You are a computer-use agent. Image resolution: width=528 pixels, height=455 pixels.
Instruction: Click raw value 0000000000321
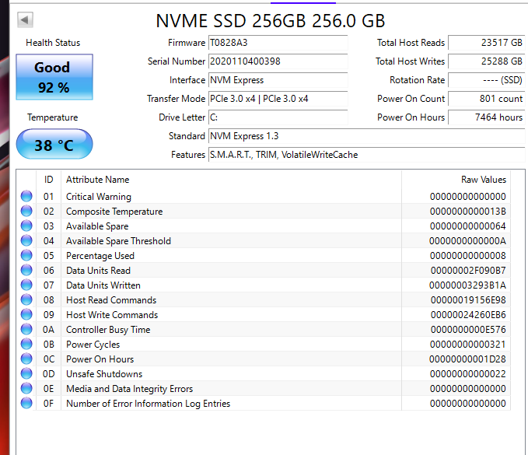(468, 345)
